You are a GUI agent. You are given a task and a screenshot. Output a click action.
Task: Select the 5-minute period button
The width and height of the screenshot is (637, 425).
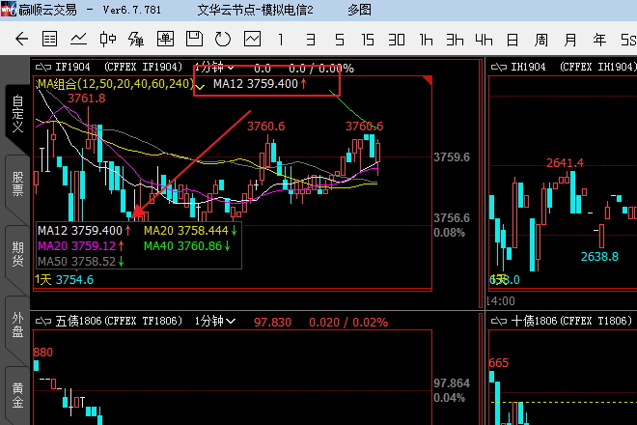coord(340,40)
